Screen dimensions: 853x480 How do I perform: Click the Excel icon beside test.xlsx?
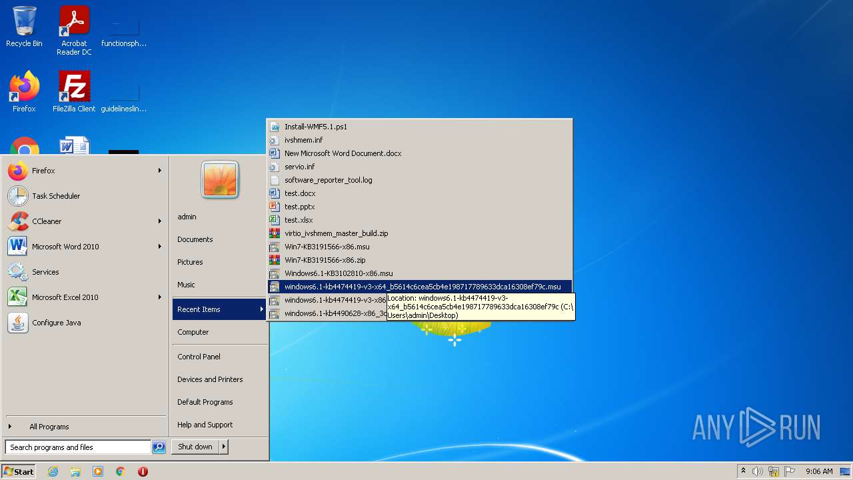pos(275,220)
